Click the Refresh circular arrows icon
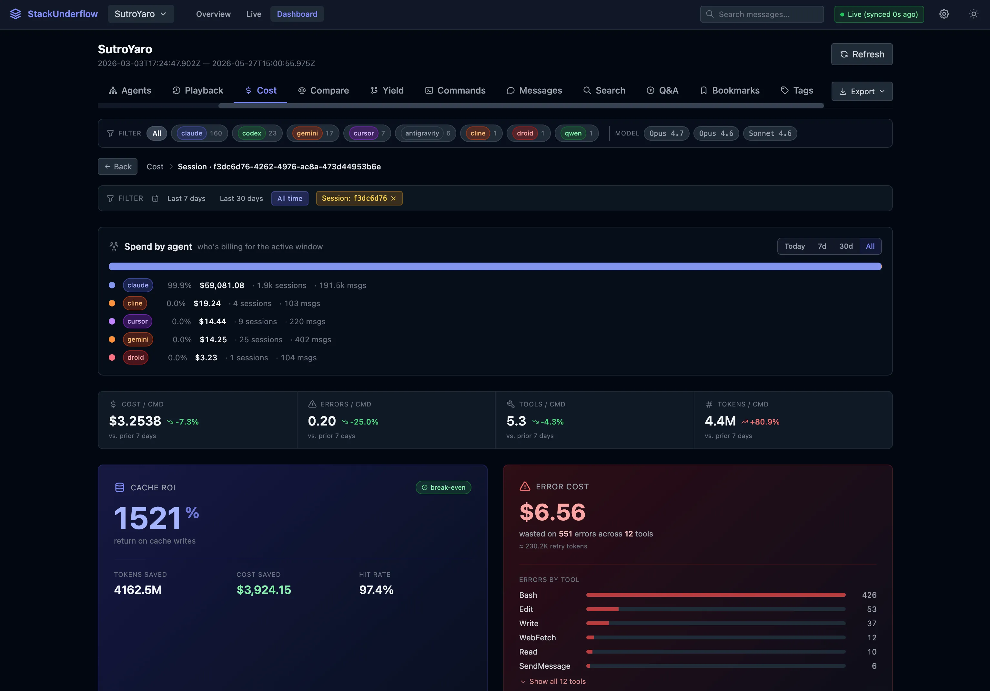The height and width of the screenshot is (691, 990). [x=844, y=54]
